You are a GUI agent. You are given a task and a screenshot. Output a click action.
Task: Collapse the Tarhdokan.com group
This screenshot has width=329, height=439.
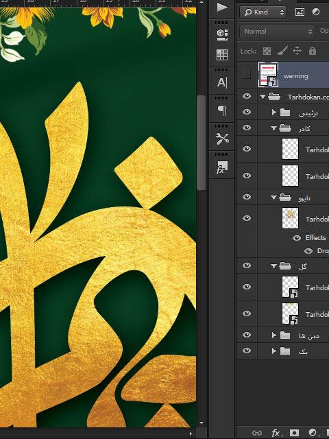click(263, 97)
